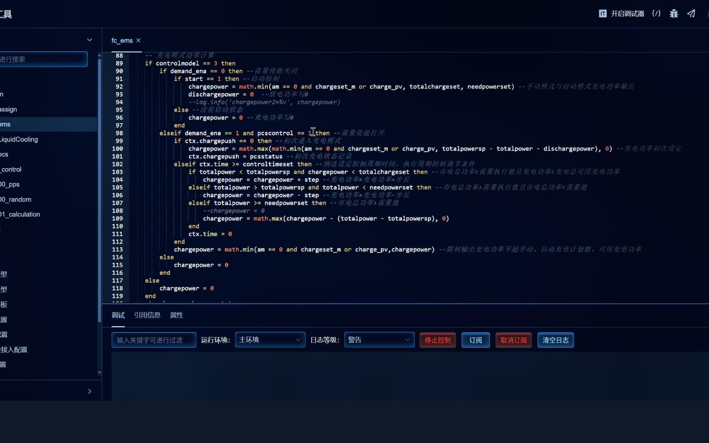The width and height of the screenshot is (709, 443).
Task: Focus the sidebar search box
Action: (43, 59)
